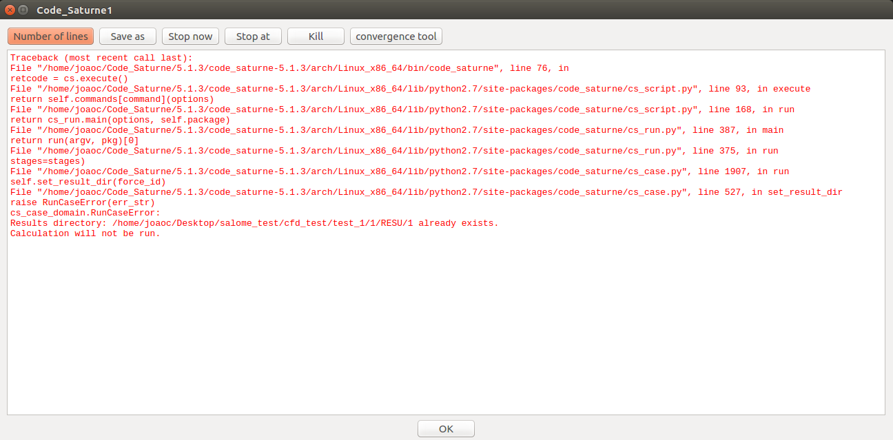Image resolution: width=893 pixels, height=440 pixels.
Task: Open the Stop at option
Action: (253, 36)
